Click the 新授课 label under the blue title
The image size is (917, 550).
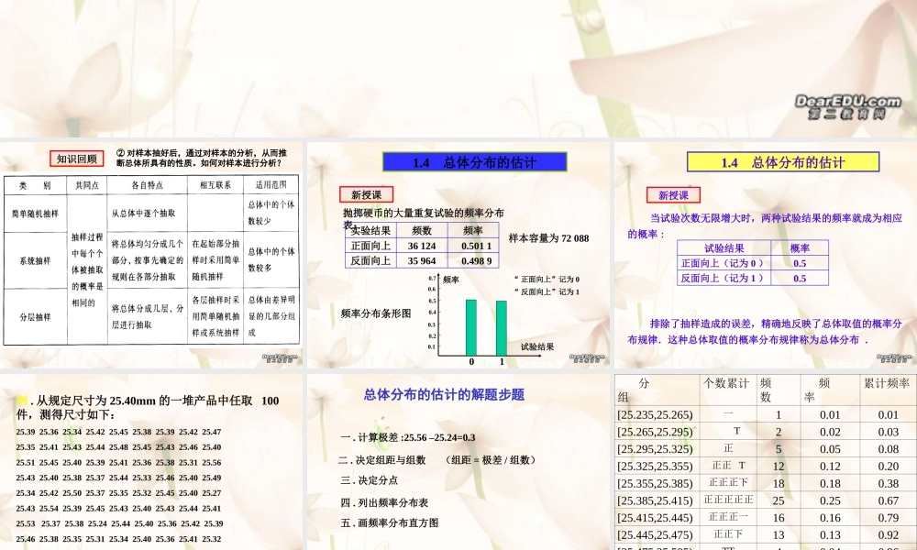tap(366, 194)
